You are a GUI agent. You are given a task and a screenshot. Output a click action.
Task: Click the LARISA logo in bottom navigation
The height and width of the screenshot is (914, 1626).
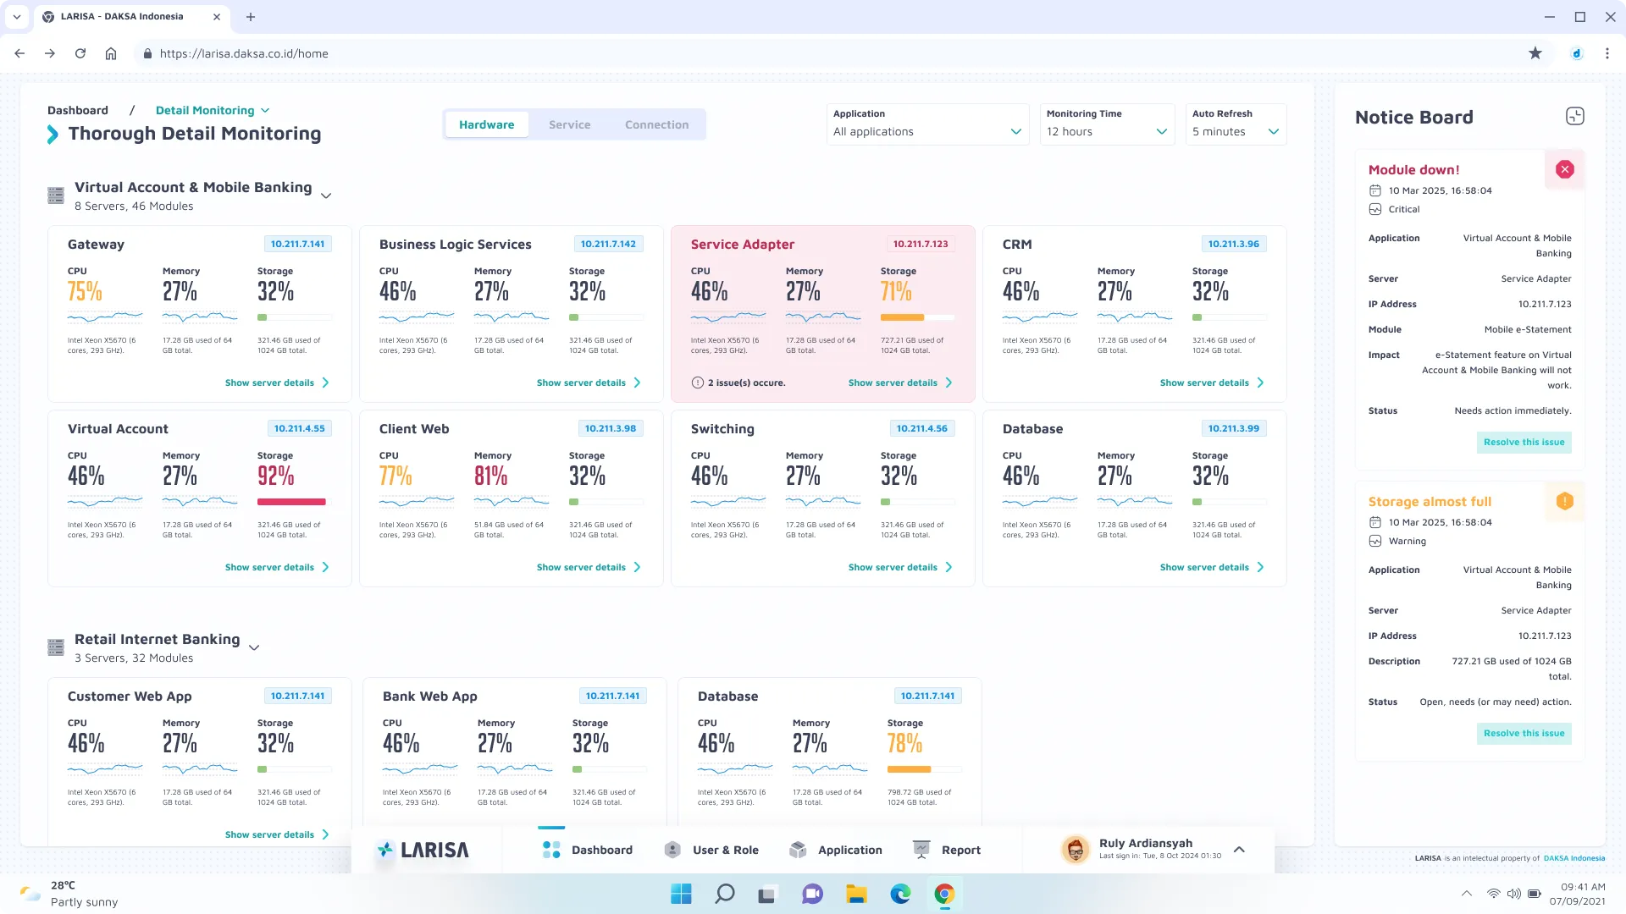(423, 850)
